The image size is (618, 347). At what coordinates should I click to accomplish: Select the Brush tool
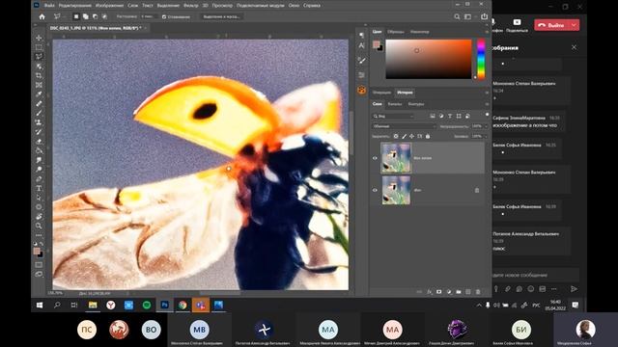point(39,114)
